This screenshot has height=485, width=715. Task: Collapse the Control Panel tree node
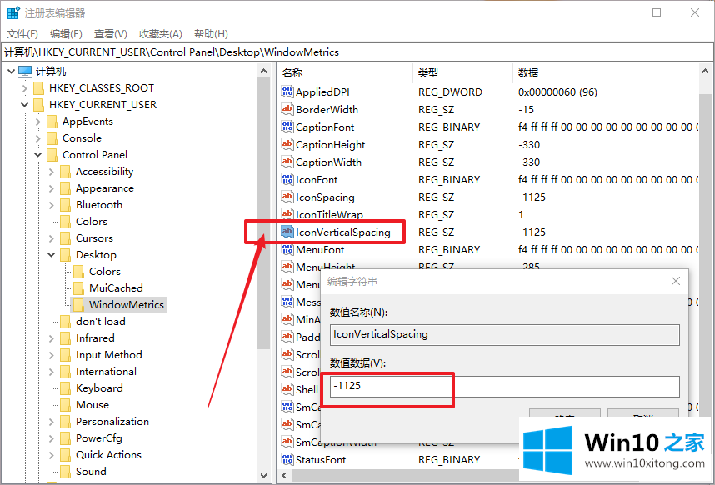pyautogui.click(x=38, y=155)
